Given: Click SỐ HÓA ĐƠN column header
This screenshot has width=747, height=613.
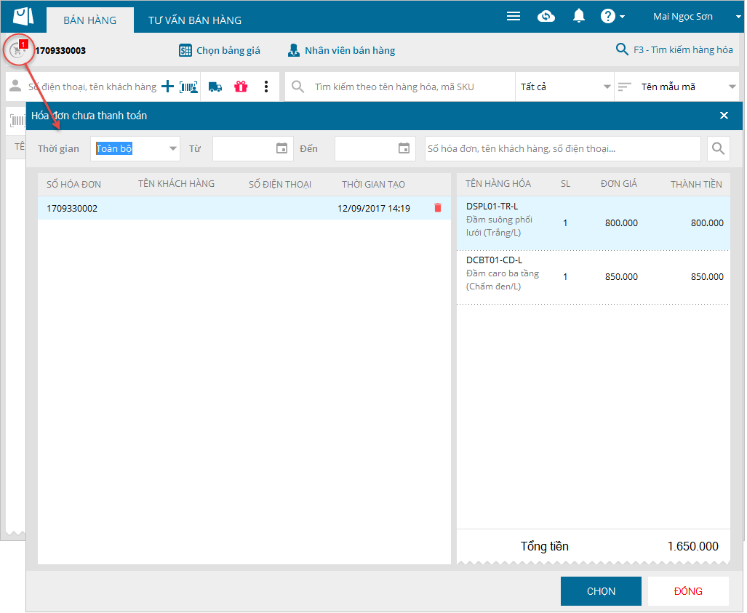Looking at the screenshot, I should click(74, 184).
